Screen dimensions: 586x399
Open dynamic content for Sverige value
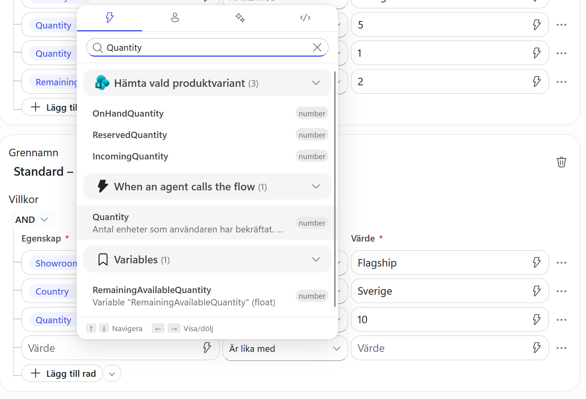tap(537, 291)
